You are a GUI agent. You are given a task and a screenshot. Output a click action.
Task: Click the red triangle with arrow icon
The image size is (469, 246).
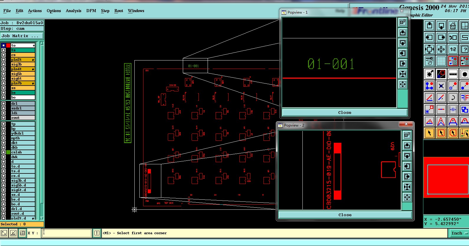pos(429,121)
